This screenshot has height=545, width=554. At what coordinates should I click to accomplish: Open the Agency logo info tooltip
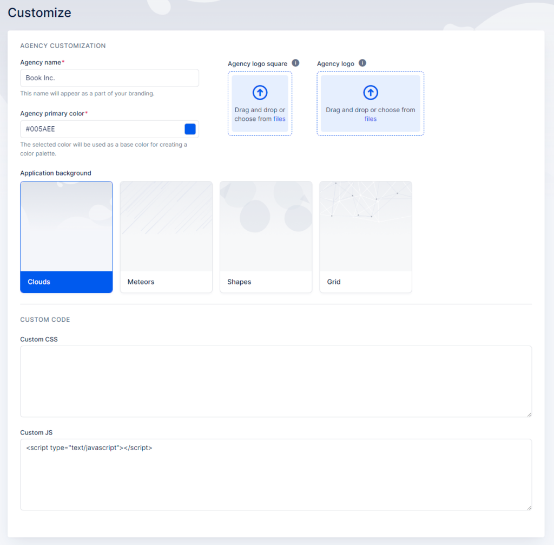[x=362, y=63]
